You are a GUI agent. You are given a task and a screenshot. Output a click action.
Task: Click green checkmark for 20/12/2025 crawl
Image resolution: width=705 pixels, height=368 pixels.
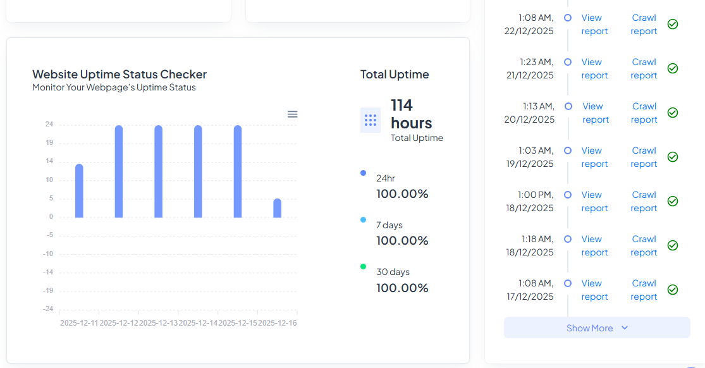(673, 113)
